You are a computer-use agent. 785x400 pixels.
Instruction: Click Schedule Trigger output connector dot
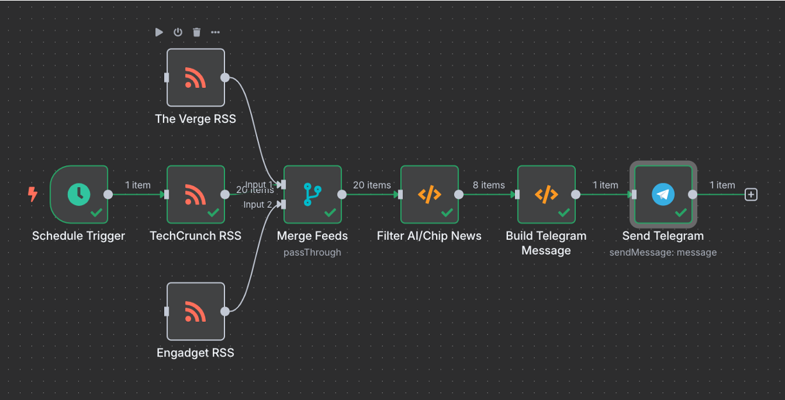pyautogui.click(x=108, y=194)
